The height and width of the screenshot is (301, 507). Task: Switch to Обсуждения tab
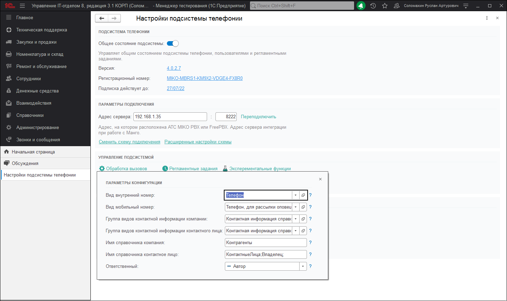pos(25,163)
